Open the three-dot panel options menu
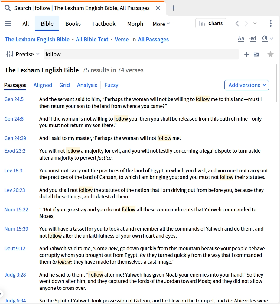This screenshot has width=280, height=304. [271, 24]
